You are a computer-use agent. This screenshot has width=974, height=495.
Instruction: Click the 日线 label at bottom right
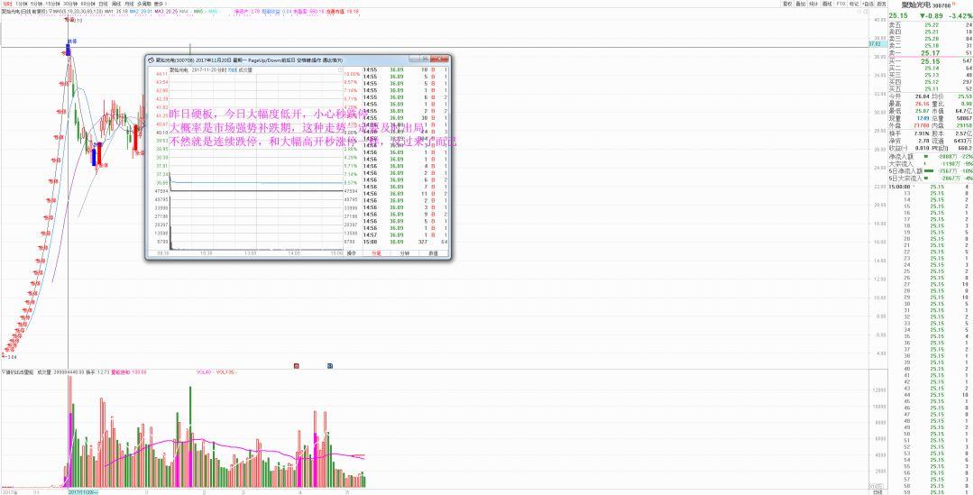click(878, 491)
